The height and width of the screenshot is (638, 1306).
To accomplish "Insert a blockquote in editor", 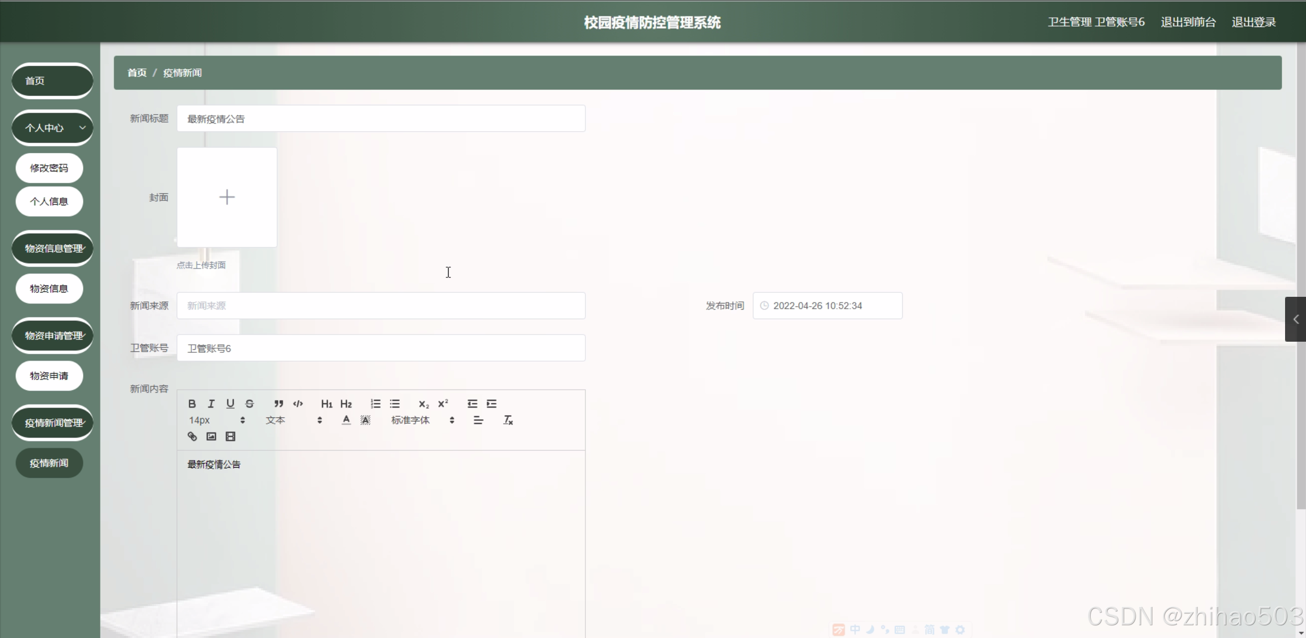I will tap(278, 403).
